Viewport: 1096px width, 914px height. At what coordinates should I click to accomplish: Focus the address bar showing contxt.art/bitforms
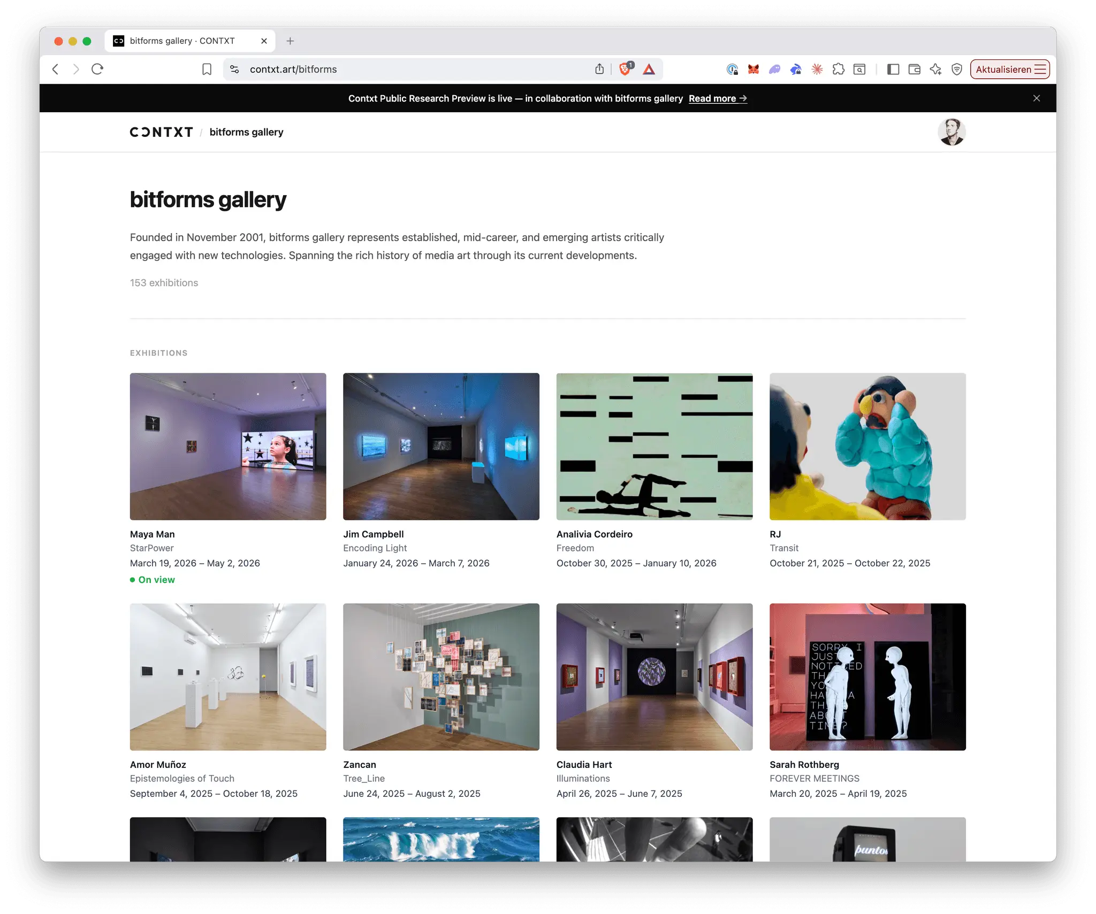point(417,69)
